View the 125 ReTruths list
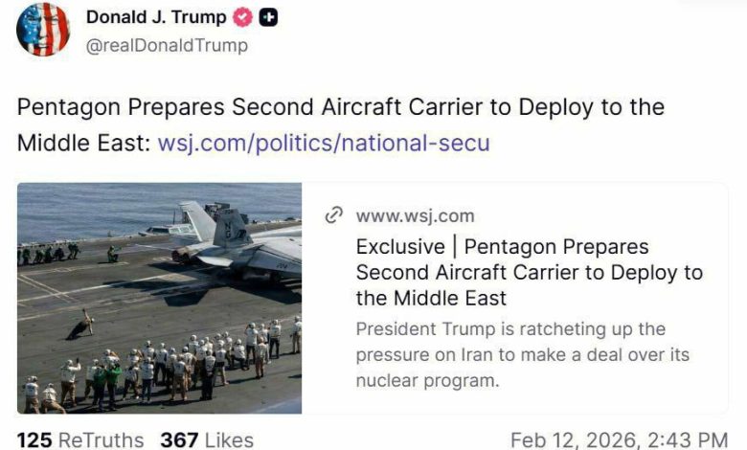 pos(80,439)
